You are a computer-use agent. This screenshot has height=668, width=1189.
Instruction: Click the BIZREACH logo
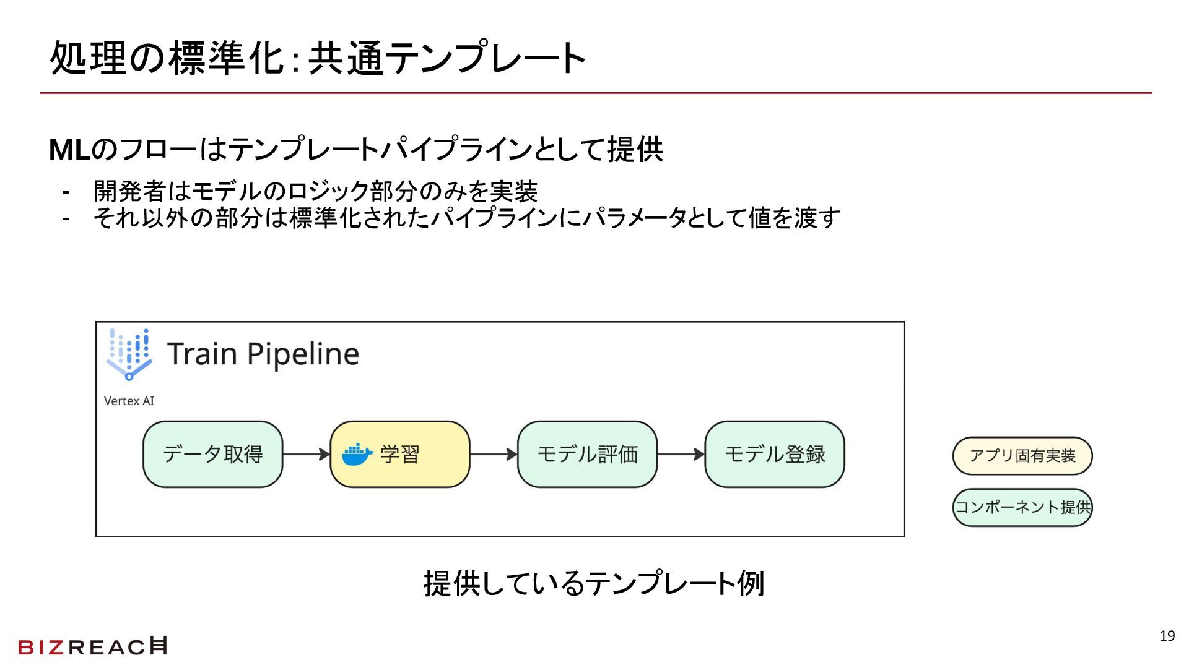[92, 646]
